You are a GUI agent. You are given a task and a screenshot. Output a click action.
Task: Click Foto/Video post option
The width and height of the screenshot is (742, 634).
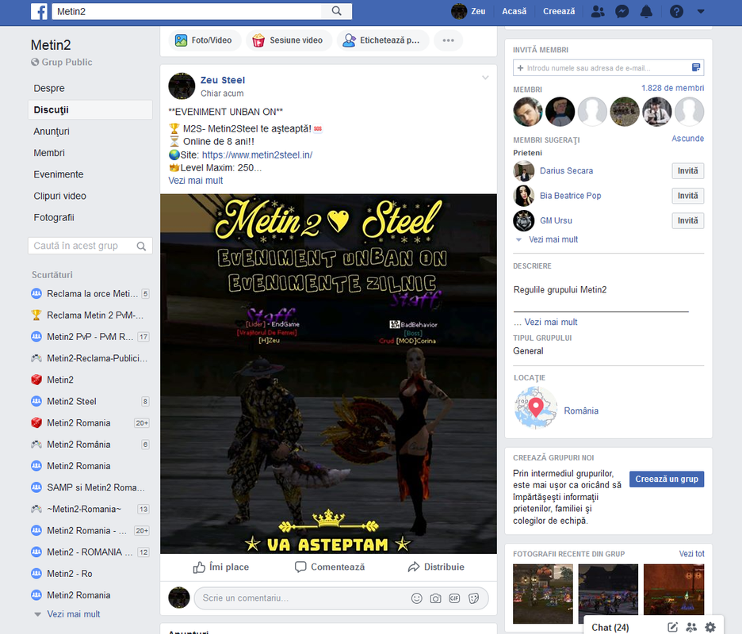click(x=204, y=40)
